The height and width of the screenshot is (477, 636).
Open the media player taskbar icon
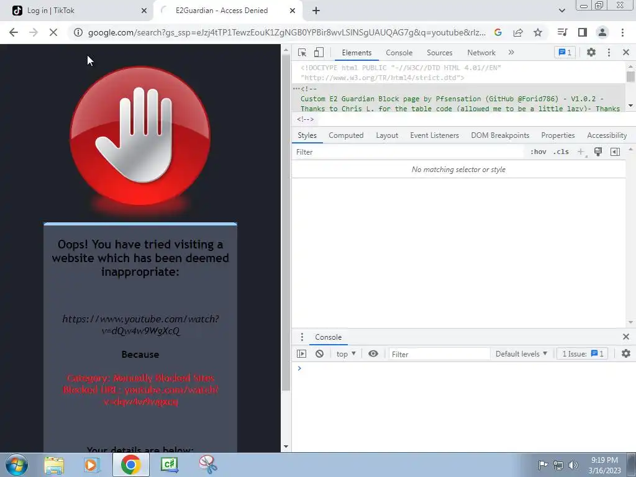tap(92, 465)
